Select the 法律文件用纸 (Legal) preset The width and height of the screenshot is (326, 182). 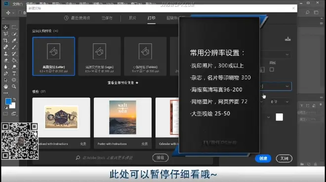[x=99, y=56]
